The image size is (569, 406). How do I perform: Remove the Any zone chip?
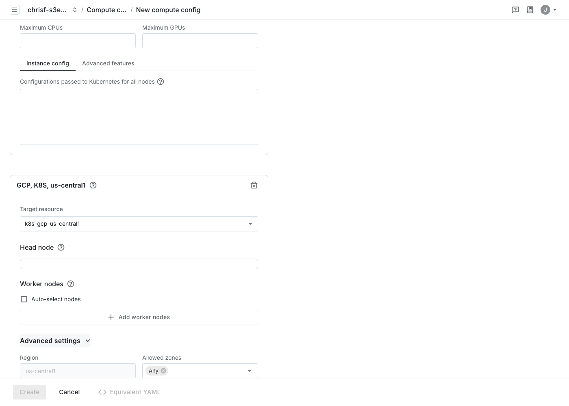pos(163,371)
